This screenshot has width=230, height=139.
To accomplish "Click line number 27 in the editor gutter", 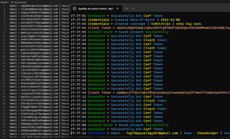I will click(3, 93).
